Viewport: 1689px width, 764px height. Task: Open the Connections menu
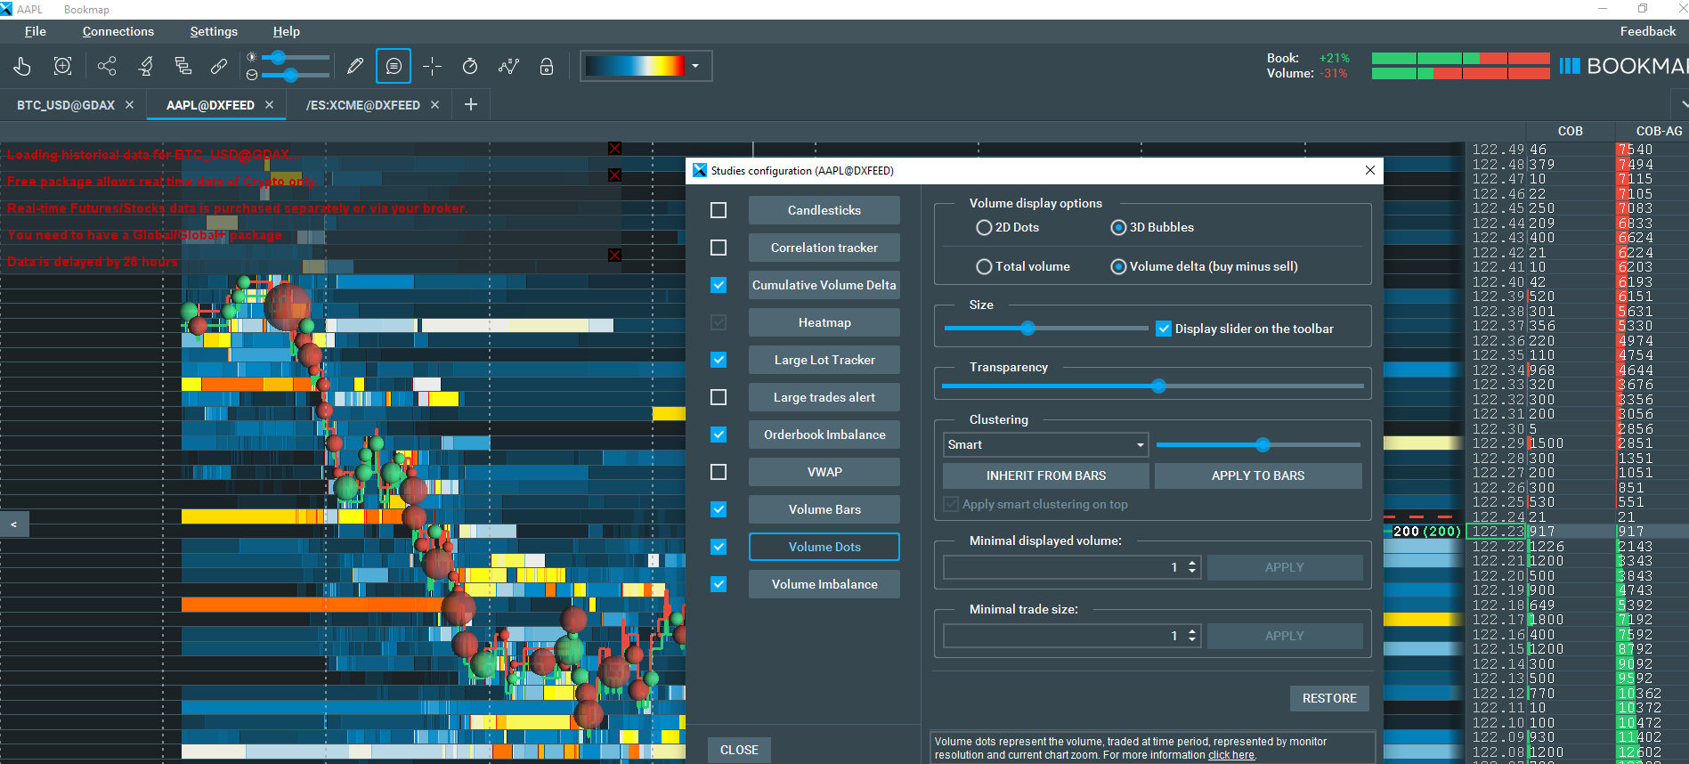pyautogui.click(x=118, y=31)
